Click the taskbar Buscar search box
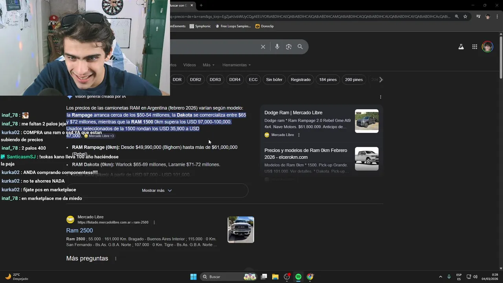The image size is (503, 283). pos(229,277)
